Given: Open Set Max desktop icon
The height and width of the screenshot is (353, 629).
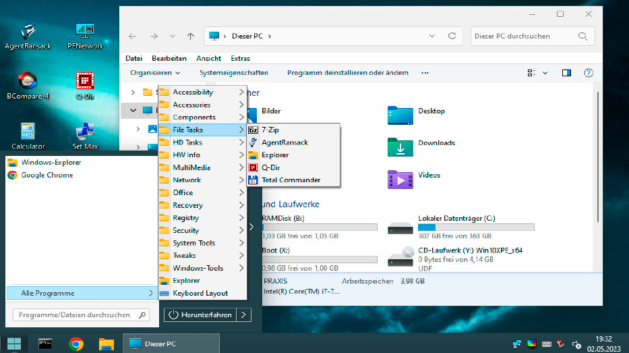Looking at the screenshot, I should click(85, 136).
